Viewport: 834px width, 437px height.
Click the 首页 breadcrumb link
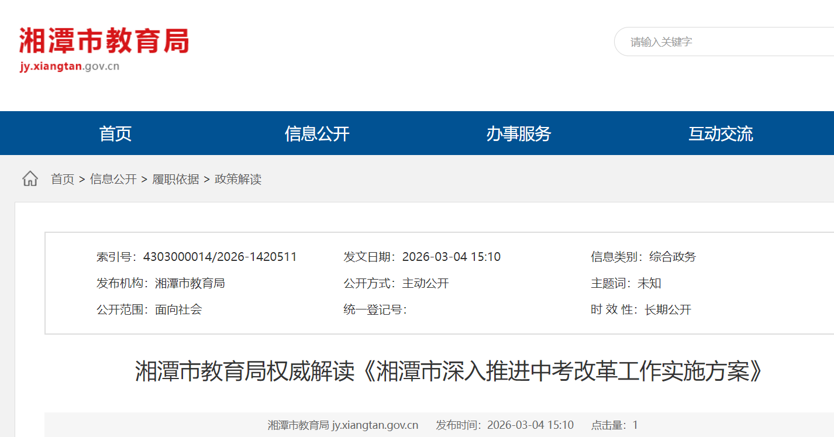click(63, 180)
